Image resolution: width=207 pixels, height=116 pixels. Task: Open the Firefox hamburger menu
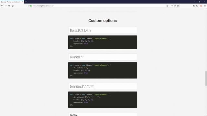click(x=205, y=6)
